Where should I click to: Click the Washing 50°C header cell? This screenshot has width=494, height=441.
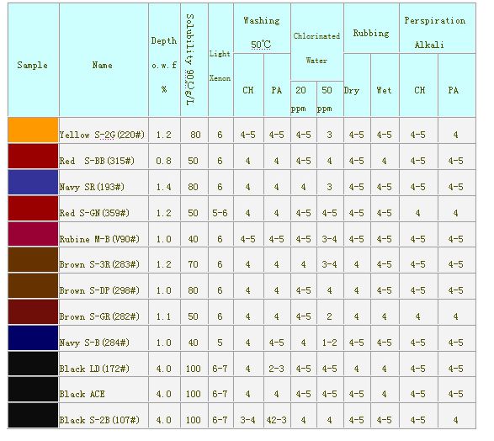(262, 28)
